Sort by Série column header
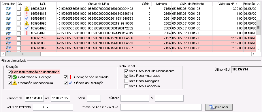262x112 pixels. tap(146, 4)
